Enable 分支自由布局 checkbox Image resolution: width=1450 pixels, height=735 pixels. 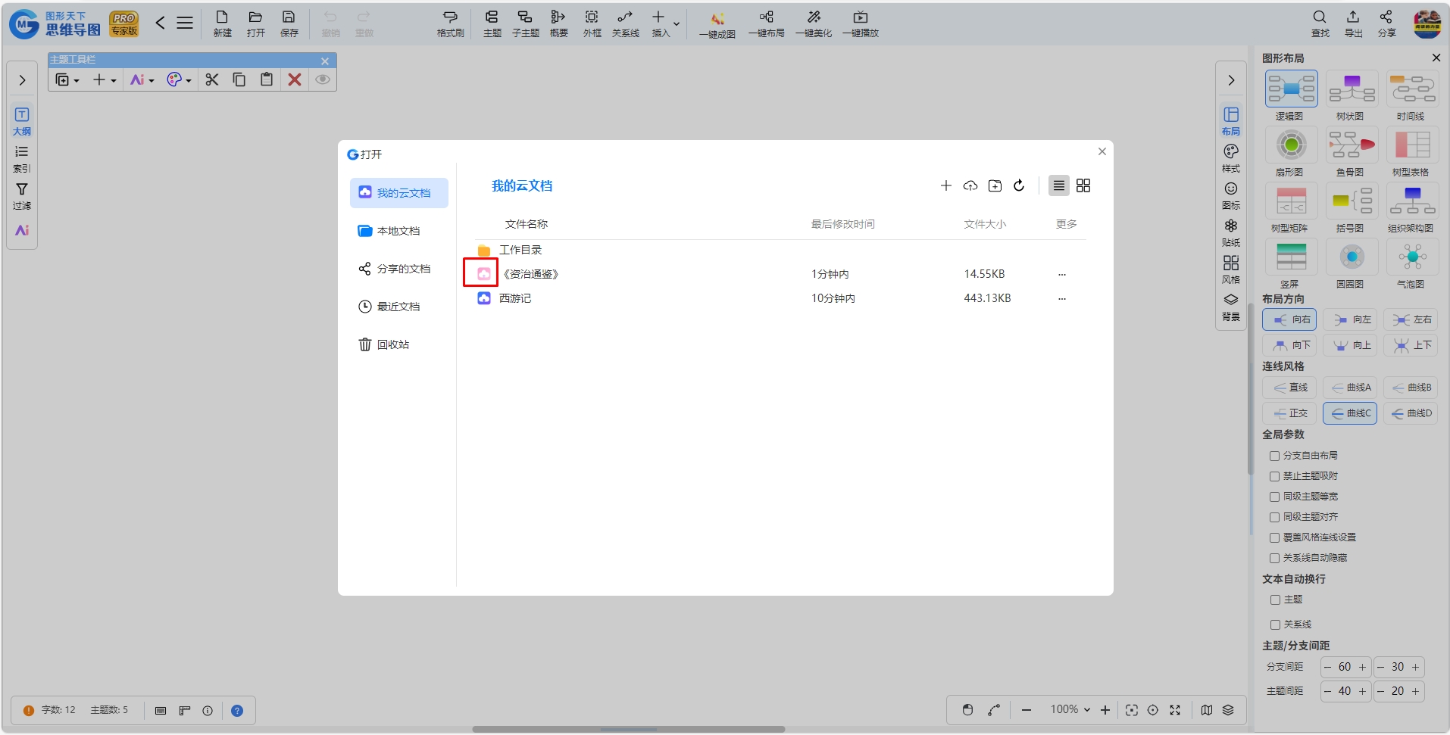pos(1275,456)
